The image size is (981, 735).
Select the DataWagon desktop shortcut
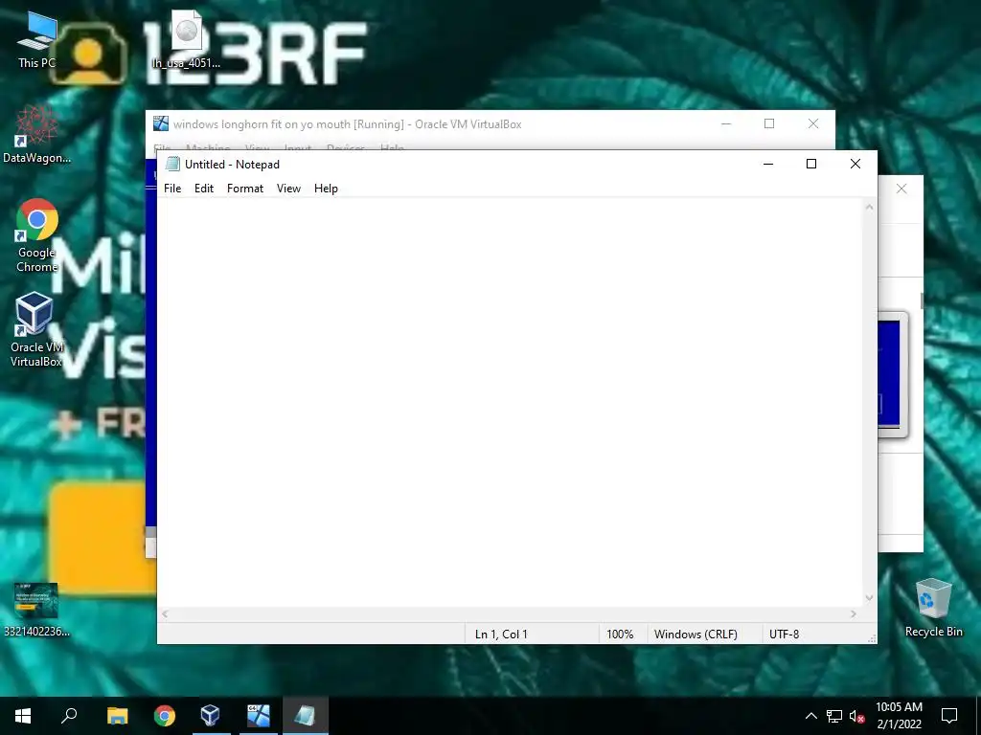pos(36,134)
